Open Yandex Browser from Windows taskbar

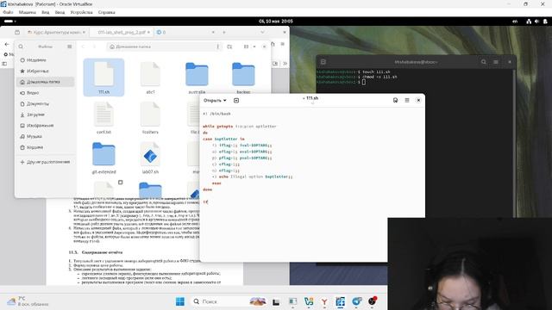324,301
